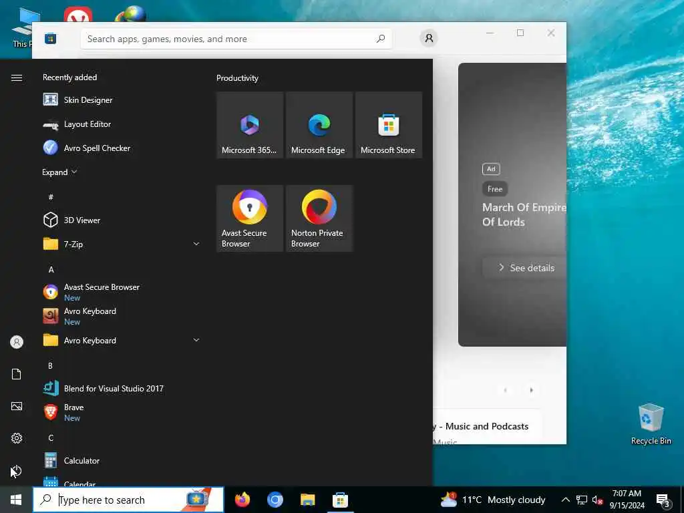
Task: Open Firefox from the taskbar
Action: pyautogui.click(x=242, y=500)
